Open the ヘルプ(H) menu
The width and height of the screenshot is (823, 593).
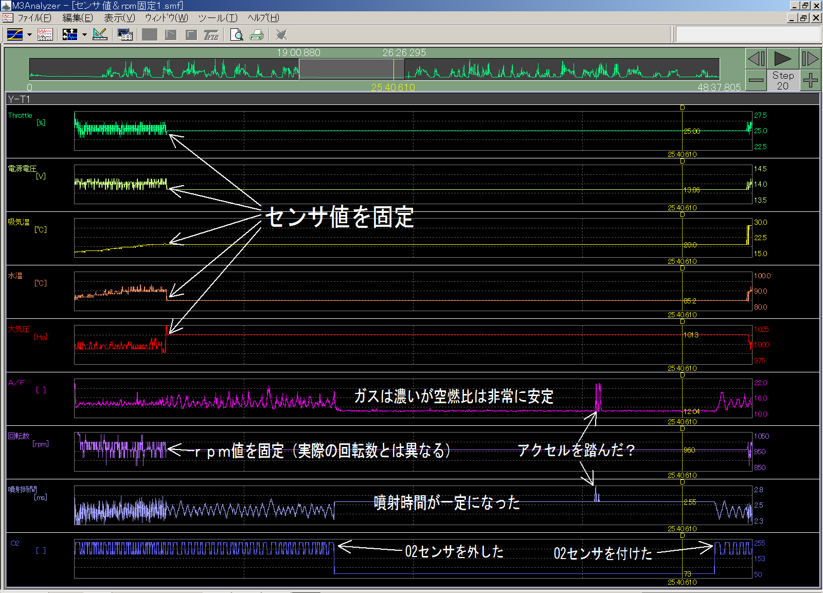pos(263,18)
